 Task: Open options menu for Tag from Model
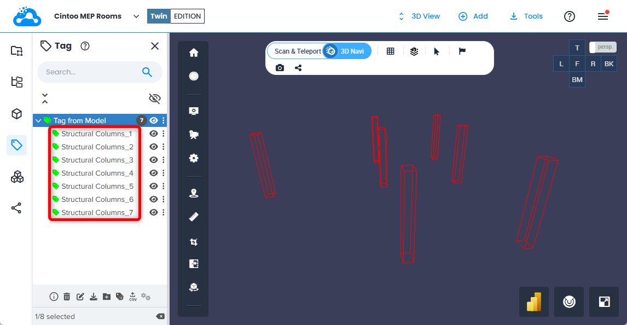point(163,120)
